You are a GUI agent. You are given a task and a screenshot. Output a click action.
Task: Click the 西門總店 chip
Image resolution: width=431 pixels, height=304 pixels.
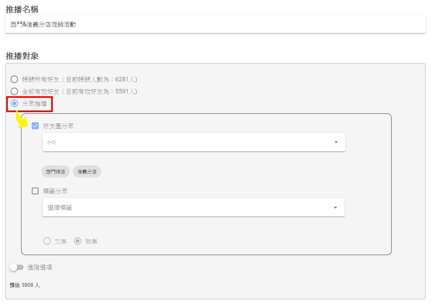[55, 172]
